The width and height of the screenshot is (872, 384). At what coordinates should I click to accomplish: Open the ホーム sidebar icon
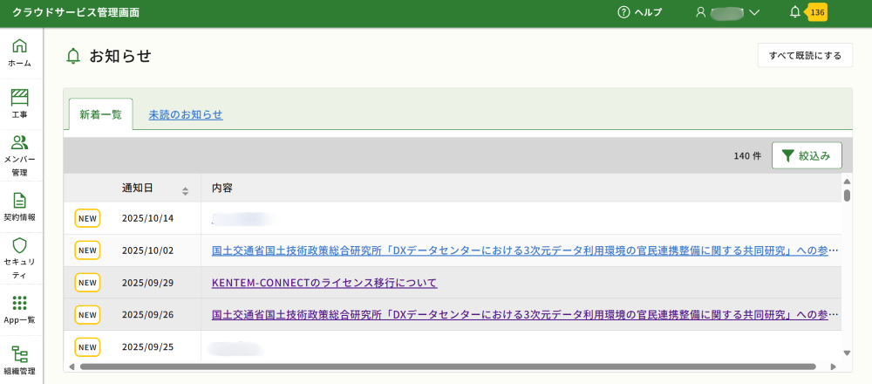click(x=19, y=52)
